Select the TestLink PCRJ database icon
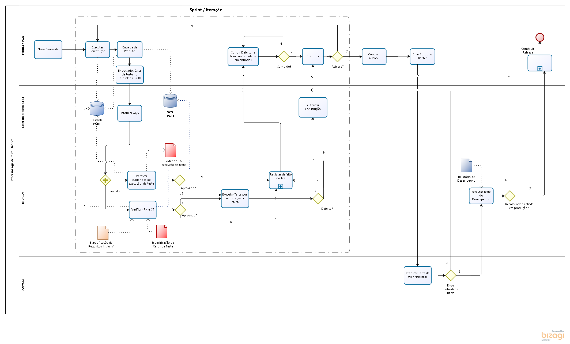 [97, 108]
